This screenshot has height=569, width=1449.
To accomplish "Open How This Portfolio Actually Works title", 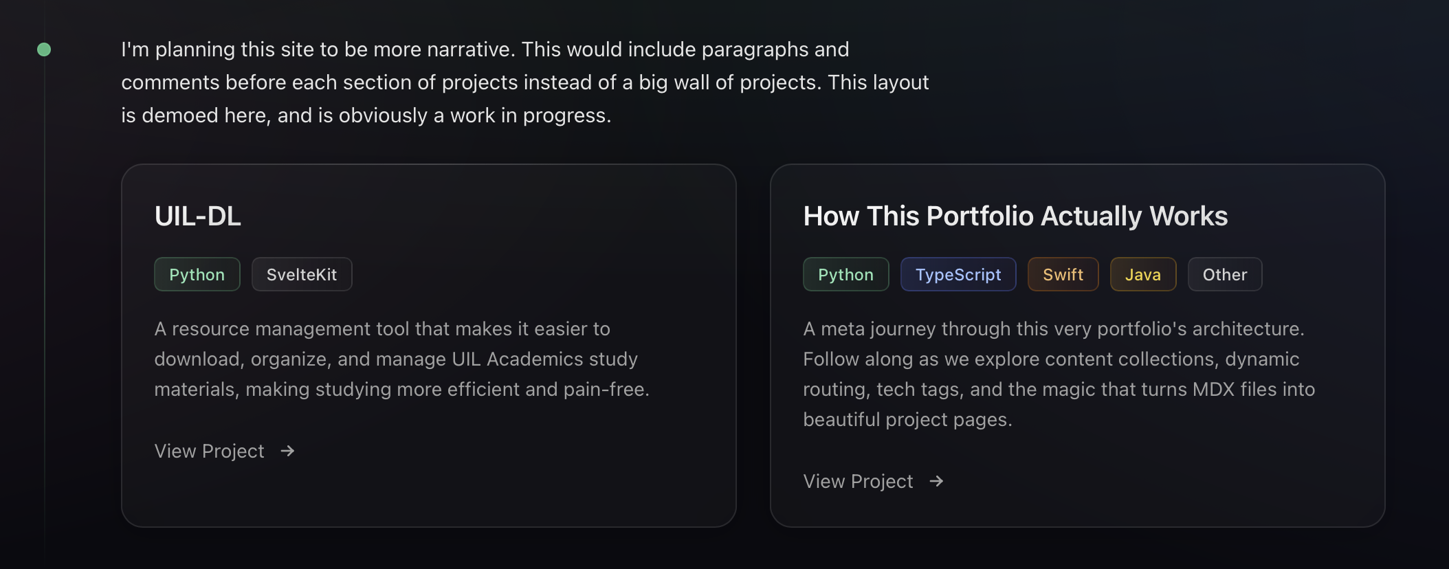I will click(x=1015, y=216).
